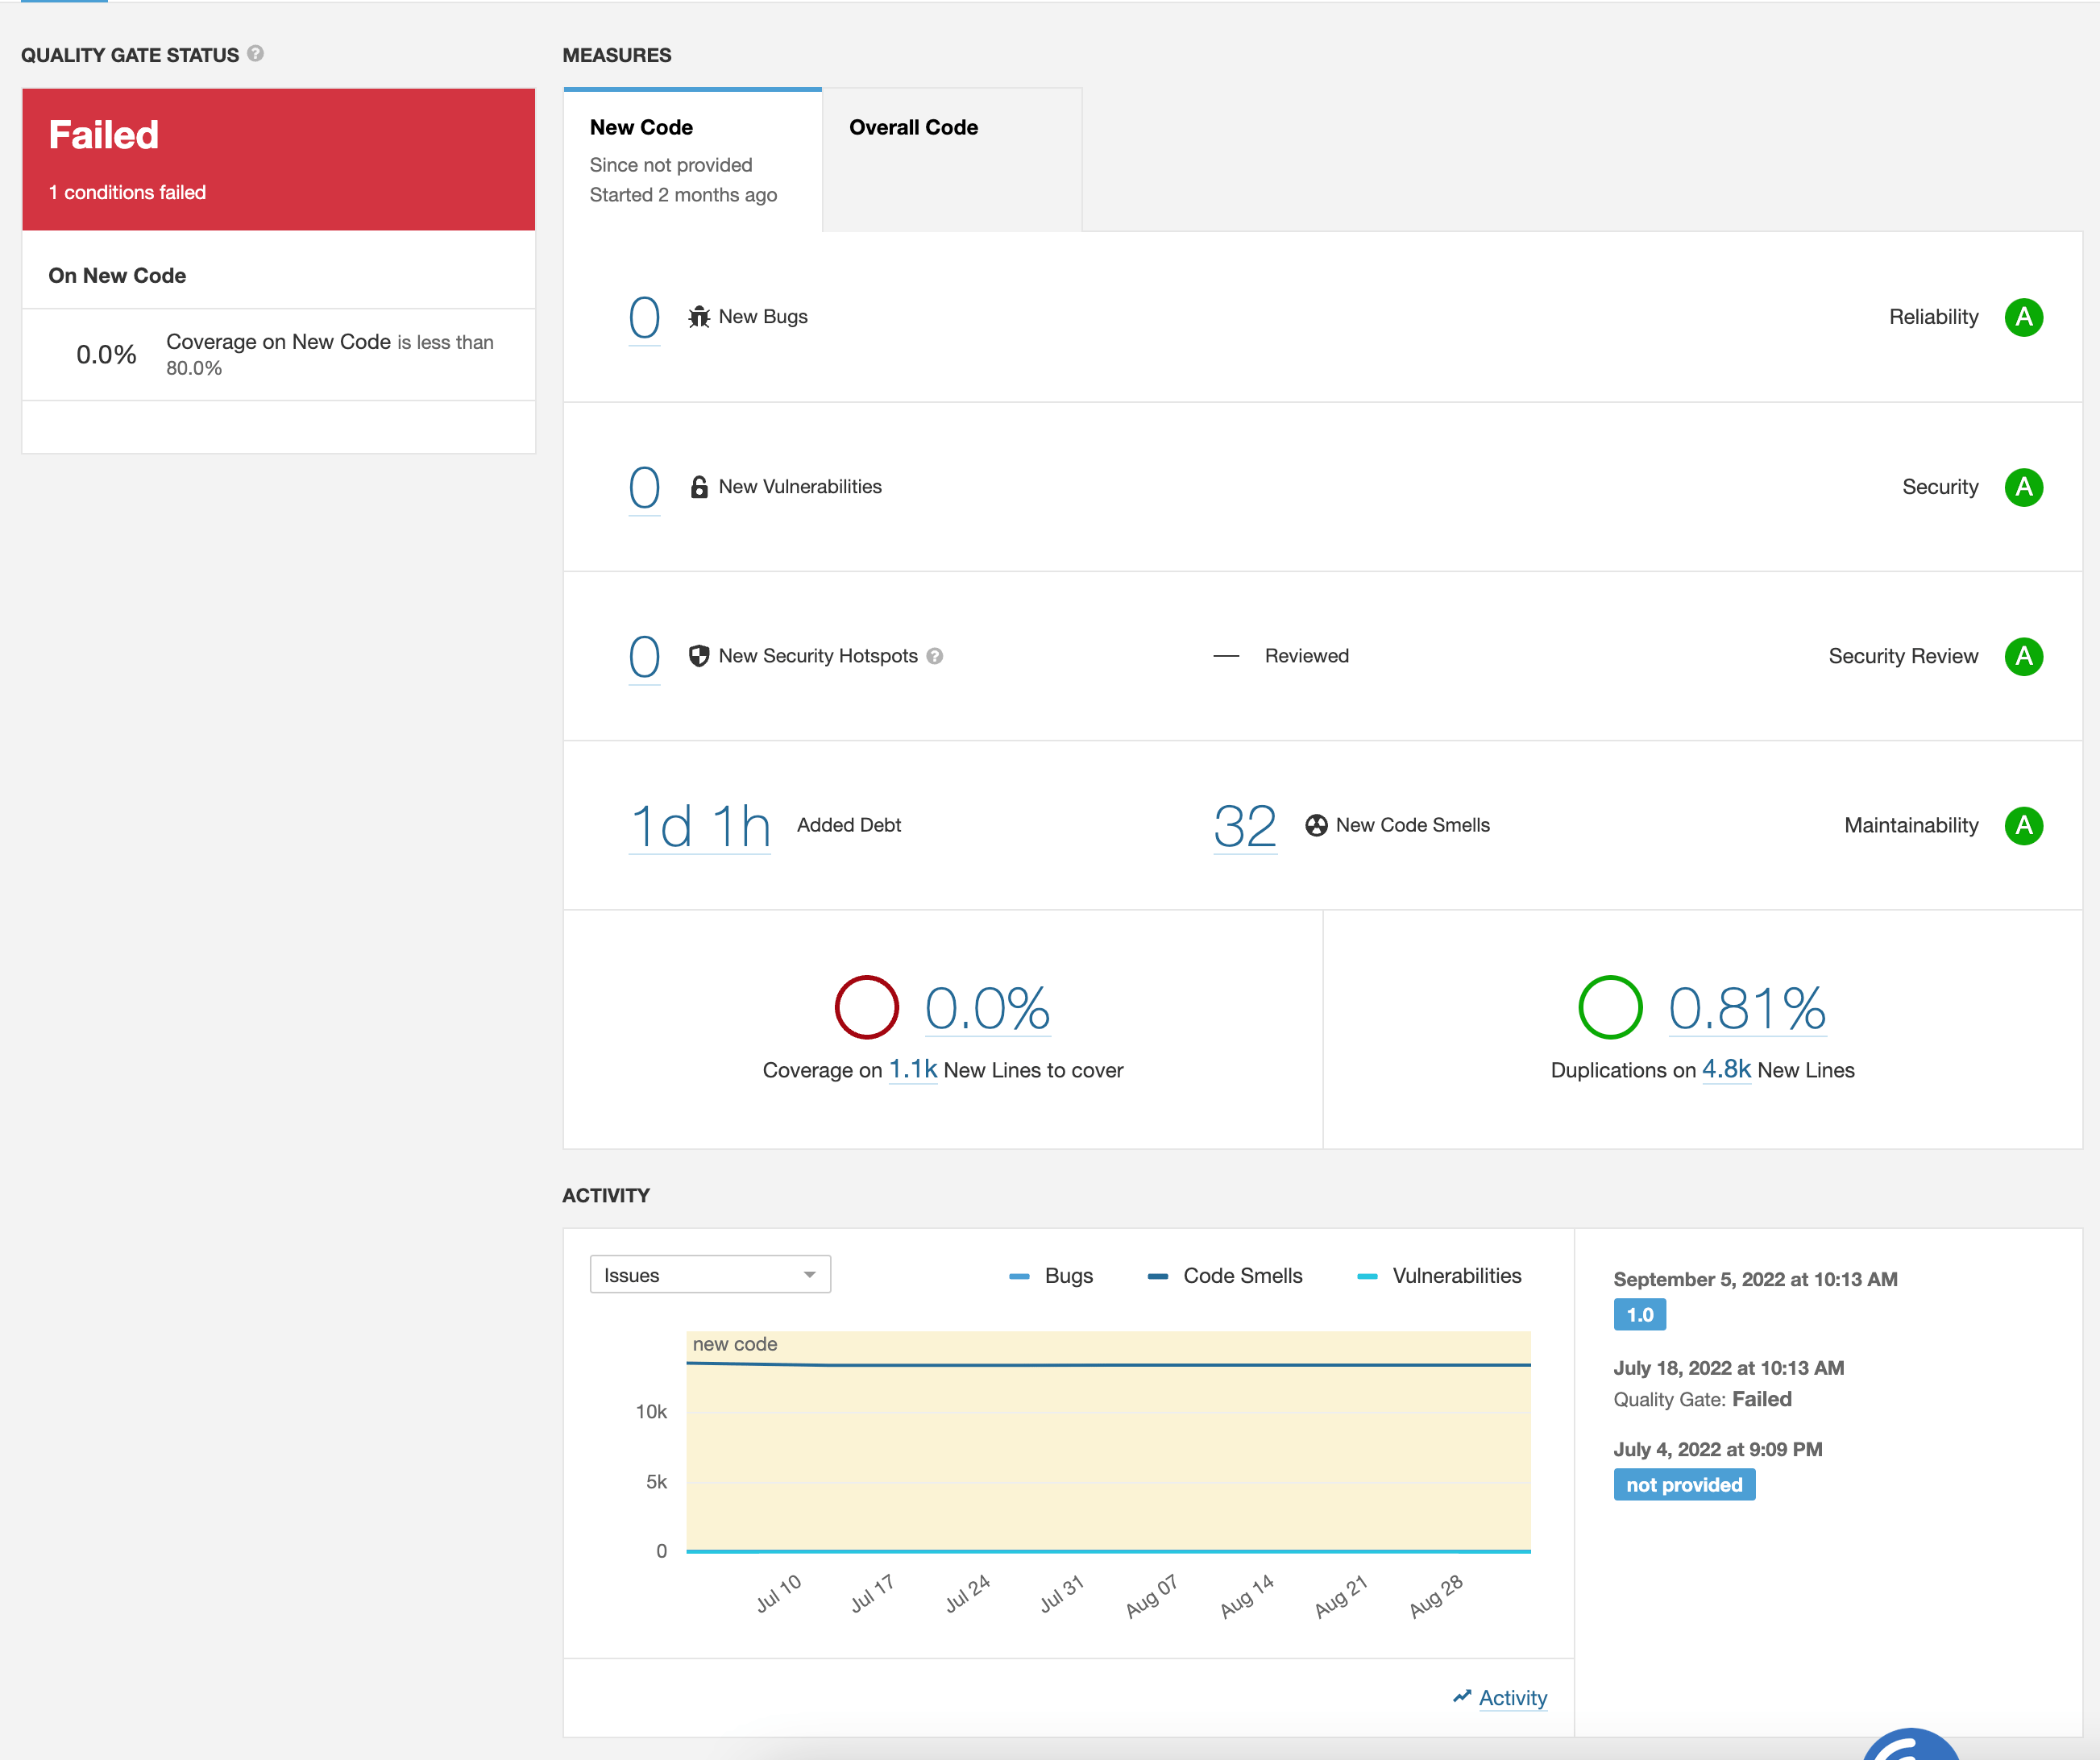The height and width of the screenshot is (1760, 2100).
Task: Click the Security Hotspots shield icon
Action: coord(699,656)
